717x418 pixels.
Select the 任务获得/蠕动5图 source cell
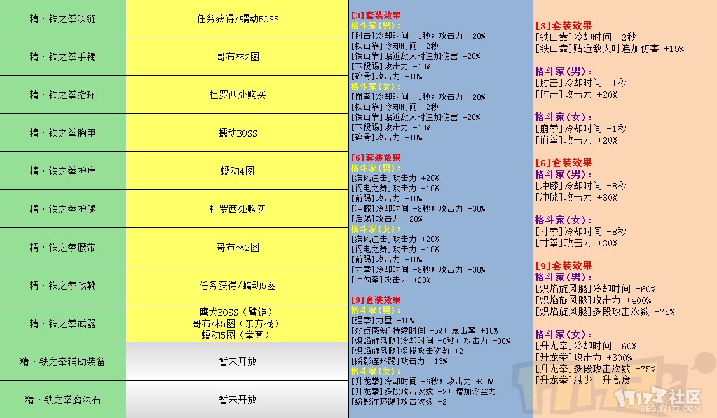237,285
